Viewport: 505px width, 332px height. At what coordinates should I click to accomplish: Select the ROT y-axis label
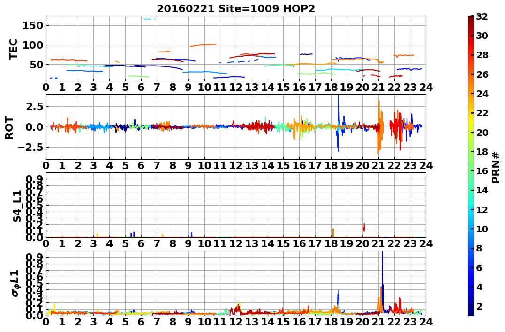10,128
